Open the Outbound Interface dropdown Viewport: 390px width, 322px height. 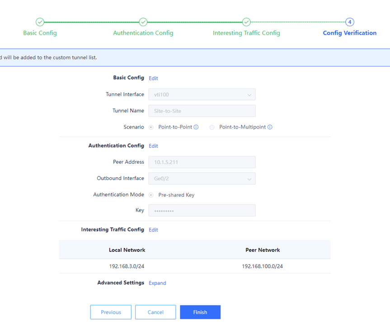coord(202,179)
